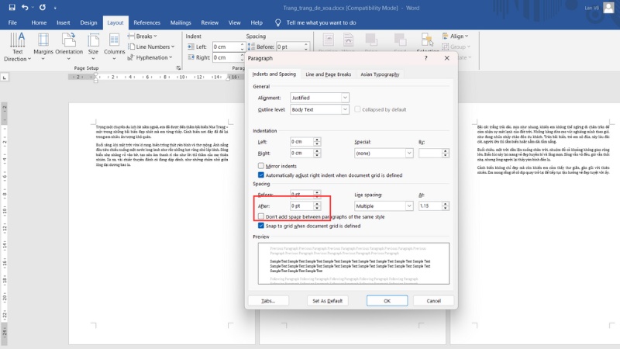Check Don't add space between paragraphs option

261,216
